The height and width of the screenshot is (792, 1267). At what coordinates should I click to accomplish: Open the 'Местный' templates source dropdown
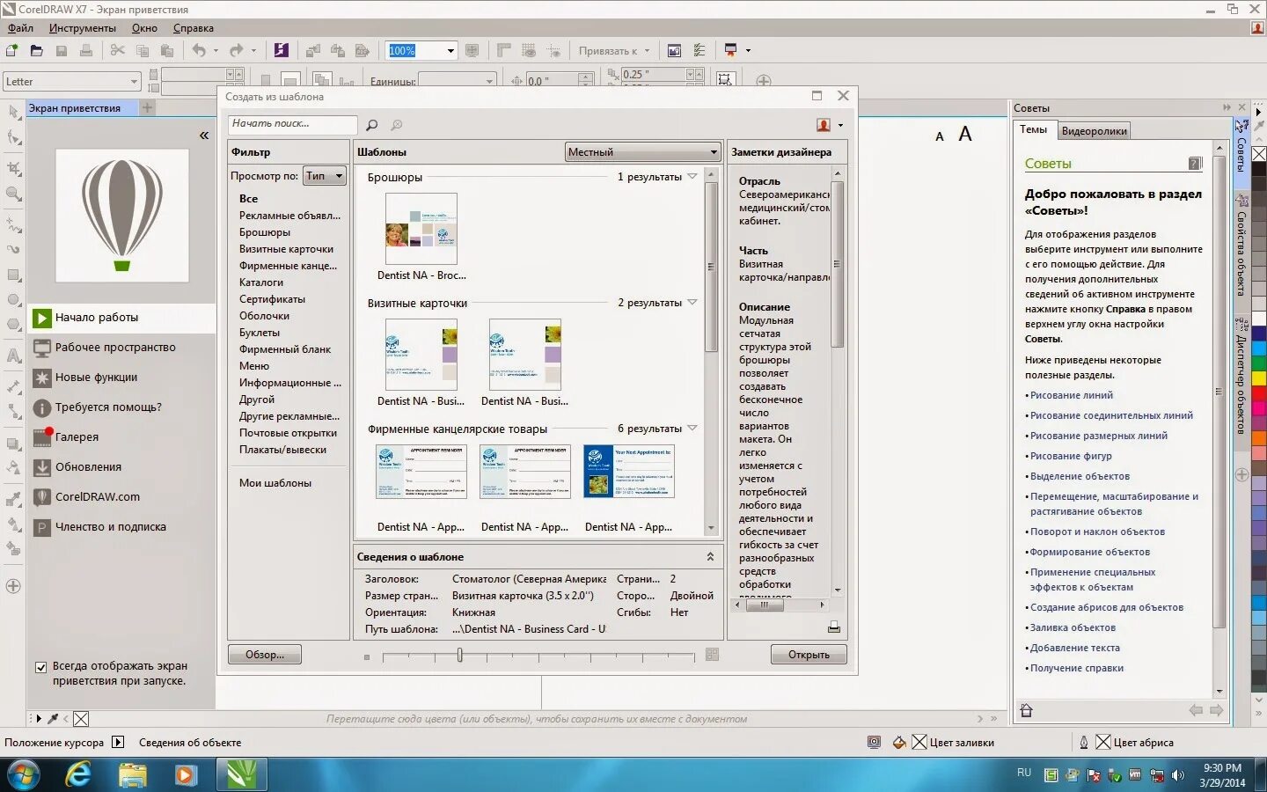click(x=642, y=151)
